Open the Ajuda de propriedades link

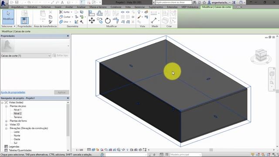click(13, 92)
